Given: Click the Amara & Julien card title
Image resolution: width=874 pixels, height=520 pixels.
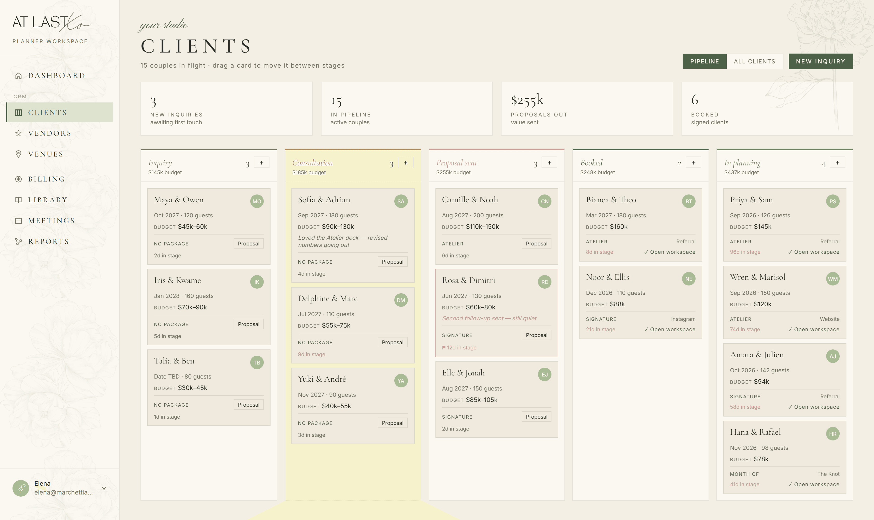Looking at the screenshot, I should [756, 355].
